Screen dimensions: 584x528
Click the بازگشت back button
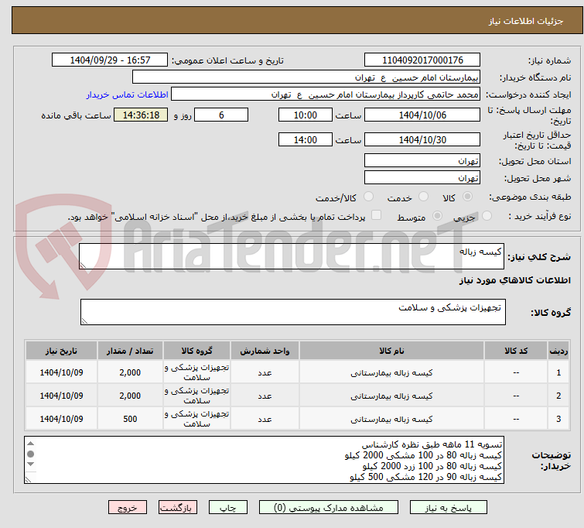click(x=177, y=508)
